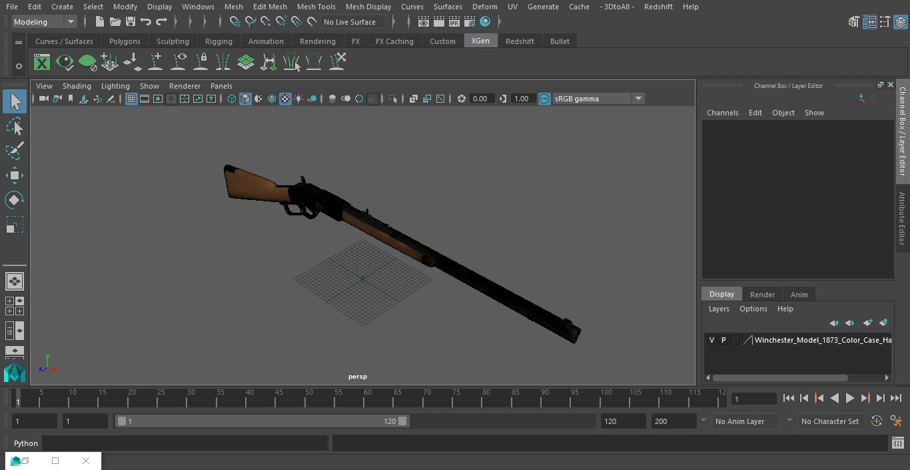This screenshot has height=470, width=910.
Task: Toggle auto keyframe button
Action: [x=877, y=421]
